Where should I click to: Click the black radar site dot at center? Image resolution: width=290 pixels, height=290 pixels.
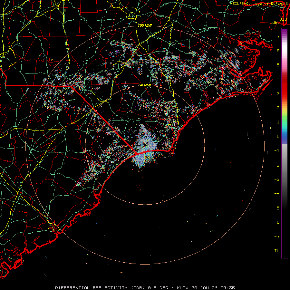click(x=145, y=145)
